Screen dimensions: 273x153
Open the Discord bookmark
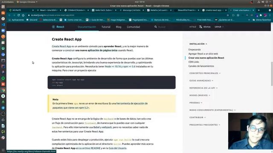pos(32,20)
